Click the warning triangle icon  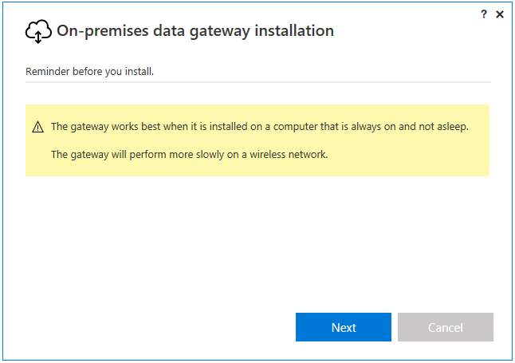[x=37, y=127]
